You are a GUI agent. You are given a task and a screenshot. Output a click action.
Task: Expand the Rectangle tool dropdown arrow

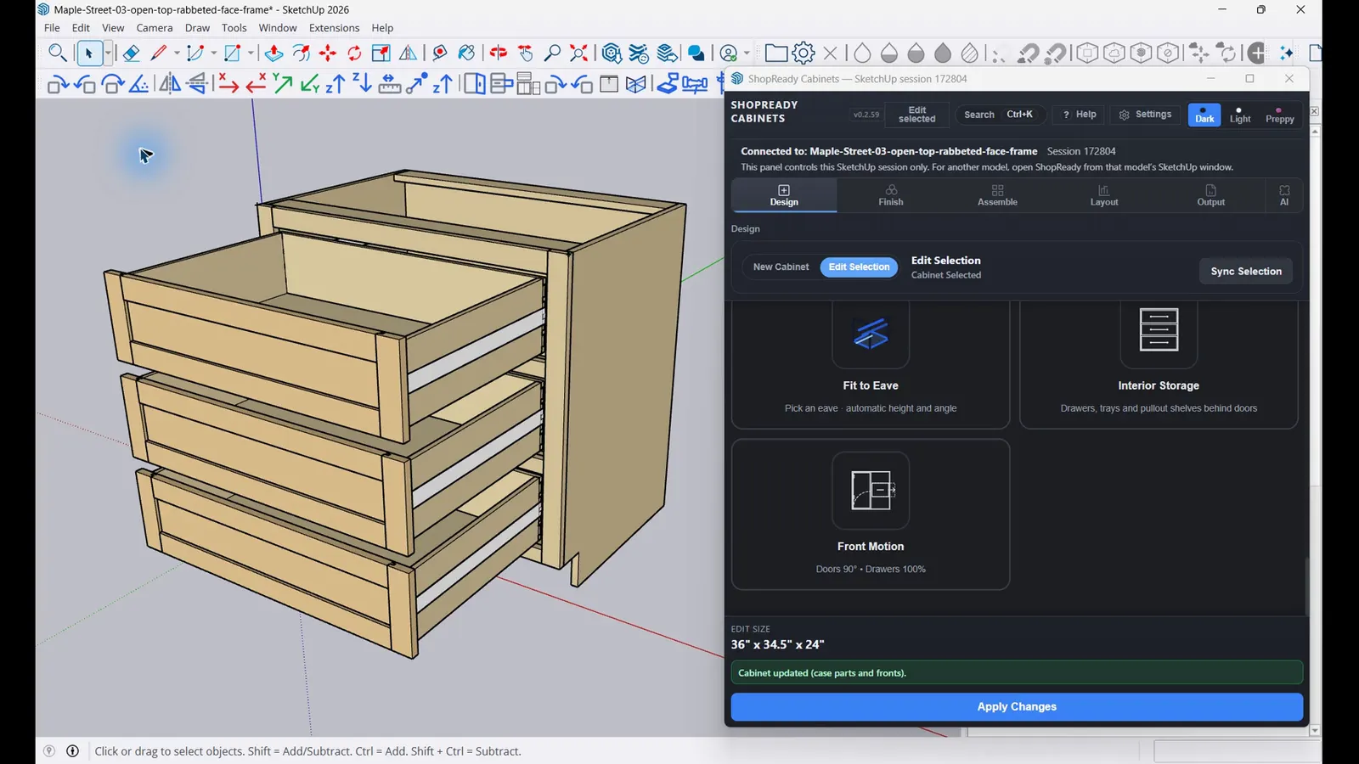251,53
